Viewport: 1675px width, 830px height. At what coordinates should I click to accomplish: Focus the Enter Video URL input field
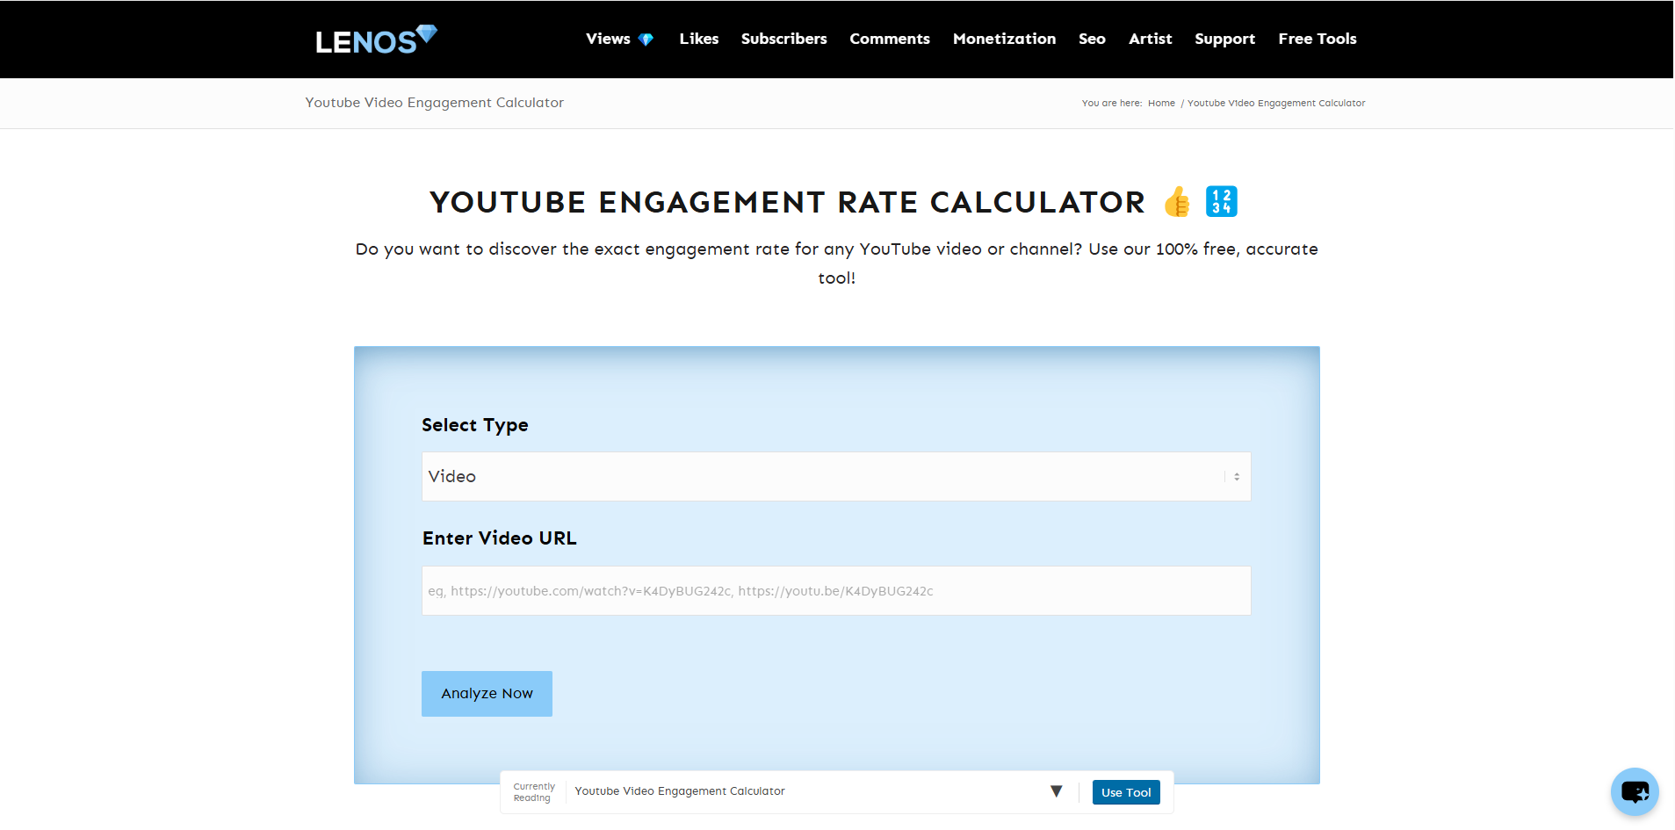click(x=836, y=590)
